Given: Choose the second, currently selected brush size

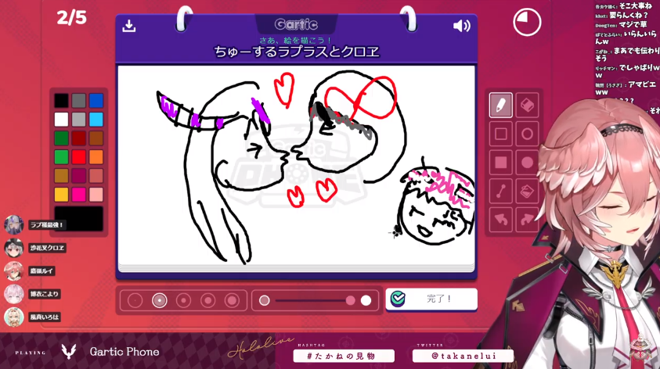Looking at the screenshot, I should [x=159, y=300].
